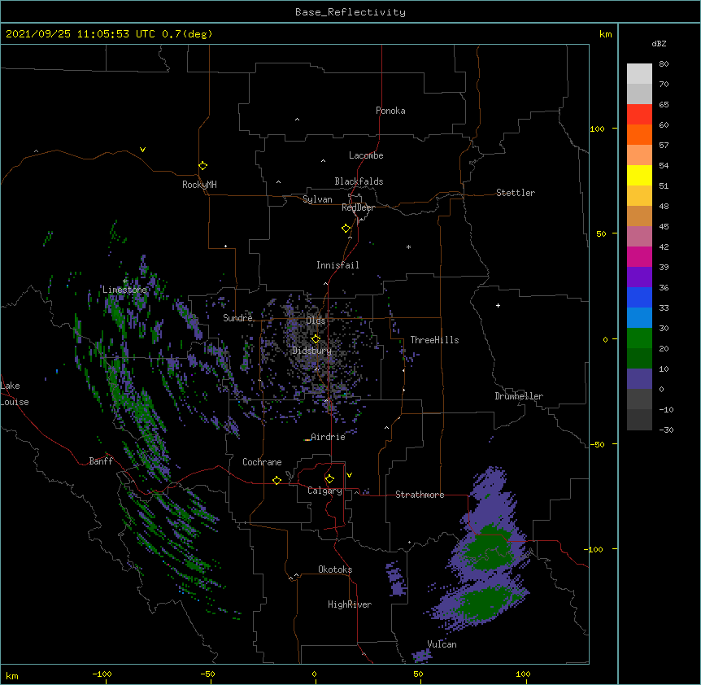Pick the yellow 54 dBZ legend swatch
701x685 pixels.
(x=639, y=175)
